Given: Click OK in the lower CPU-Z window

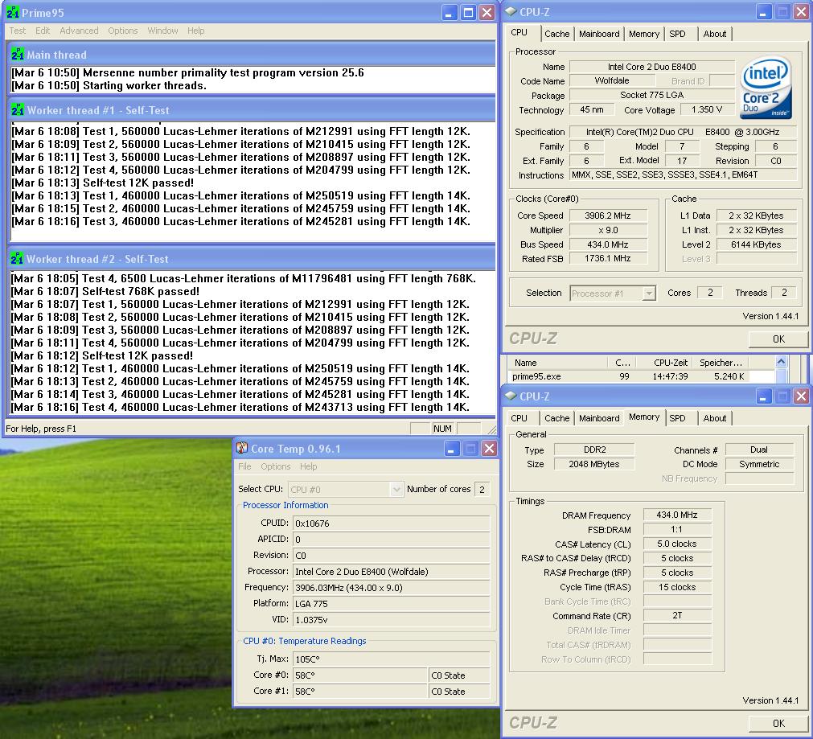Looking at the screenshot, I should tap(778, 723).
